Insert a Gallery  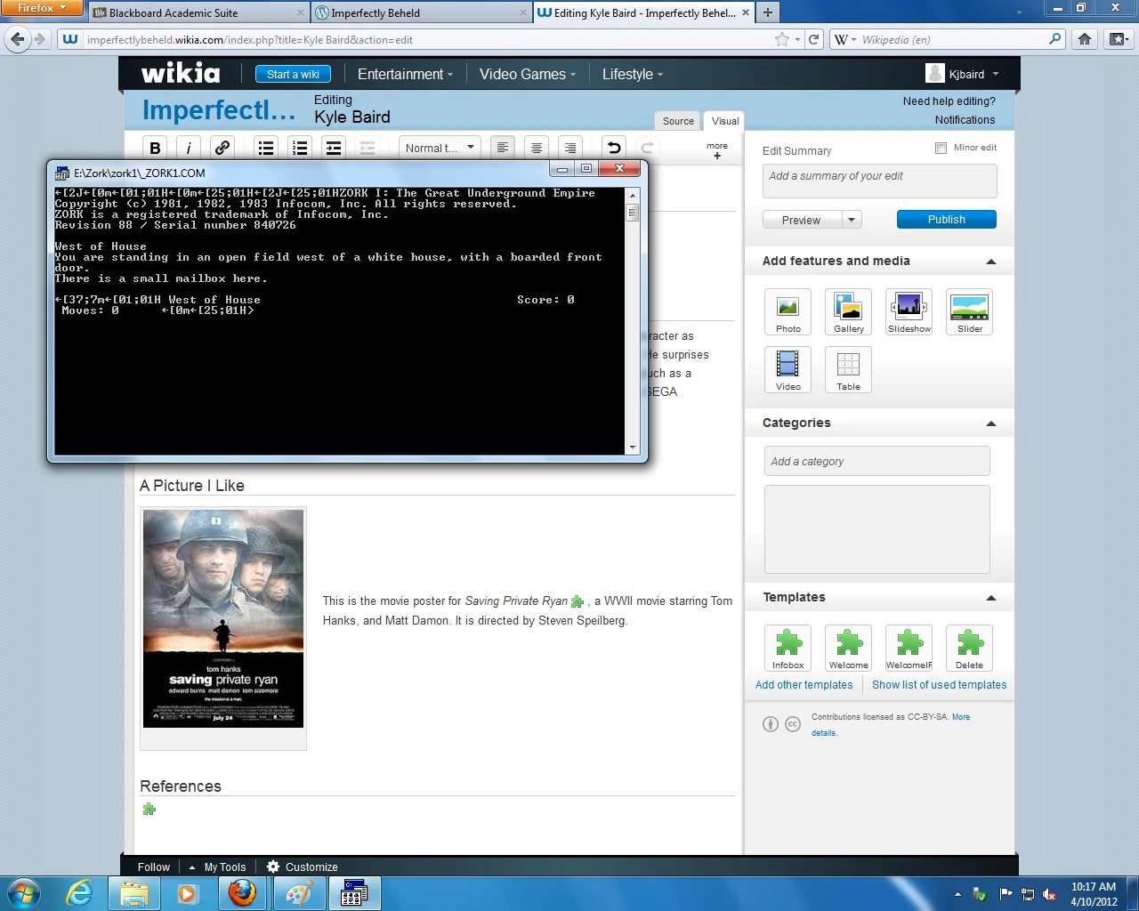click(x=848, y=312)
